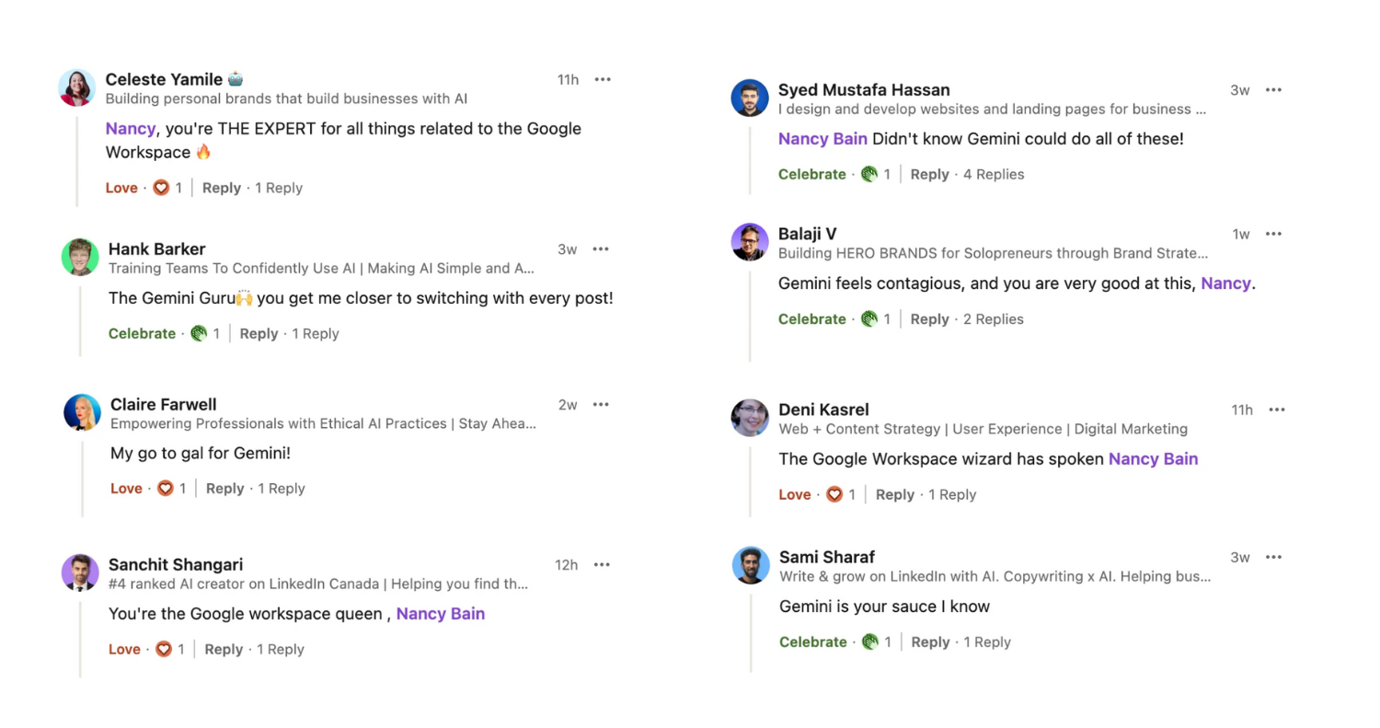Open Syed Mustafa Hassan's profile avatar
This screenshot has height=728, width=1380.
pyautogui.click(x=750, y=98)
